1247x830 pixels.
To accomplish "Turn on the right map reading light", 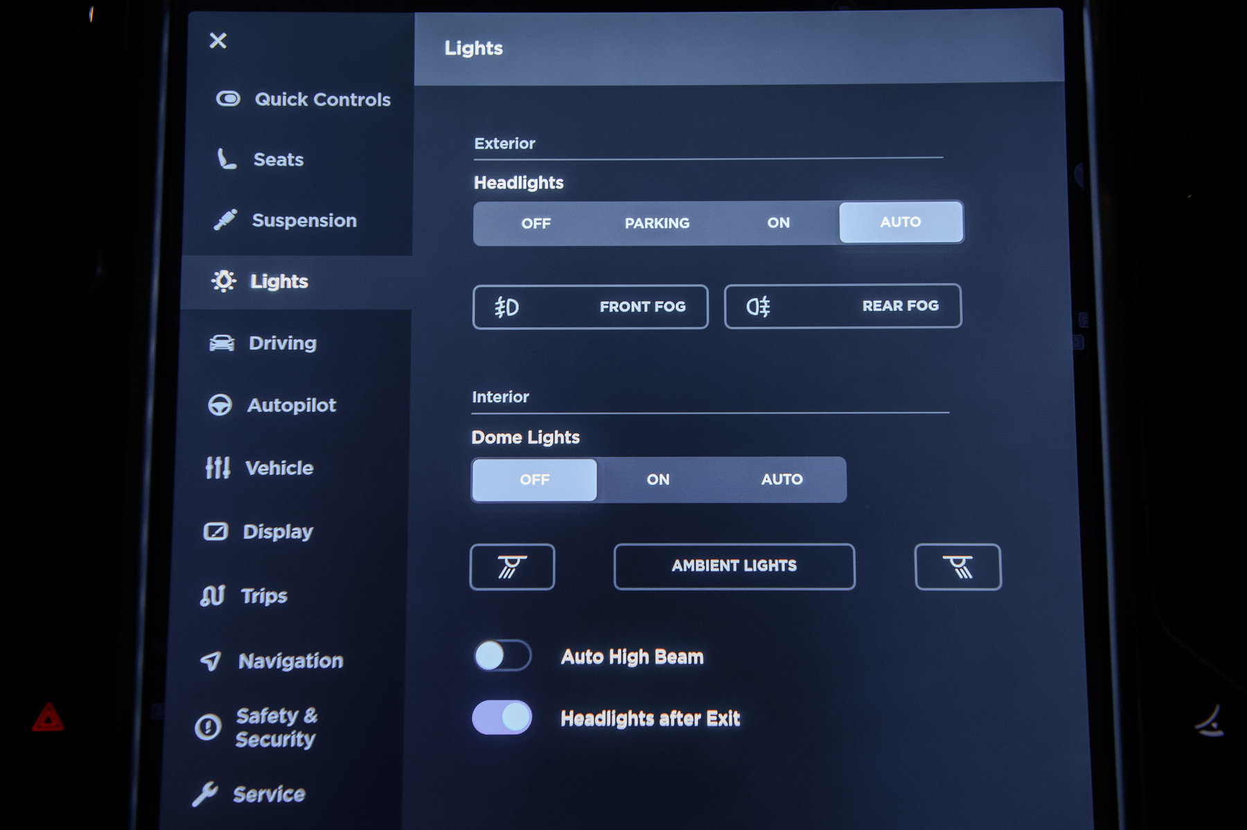I will tap(957, 567).
